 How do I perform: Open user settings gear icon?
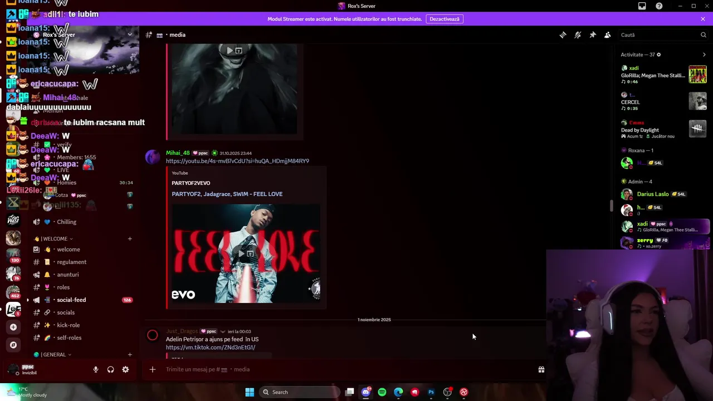(x=125, y=369)
